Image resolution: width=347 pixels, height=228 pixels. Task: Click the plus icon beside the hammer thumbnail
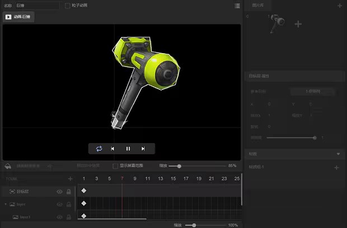298,24
